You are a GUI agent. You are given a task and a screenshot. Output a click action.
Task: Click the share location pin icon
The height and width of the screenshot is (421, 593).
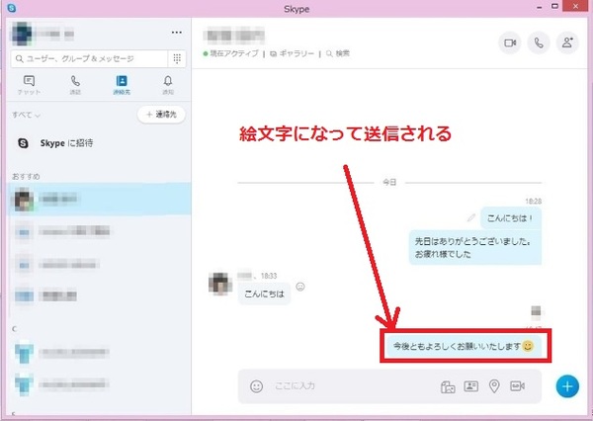[493, 386]
